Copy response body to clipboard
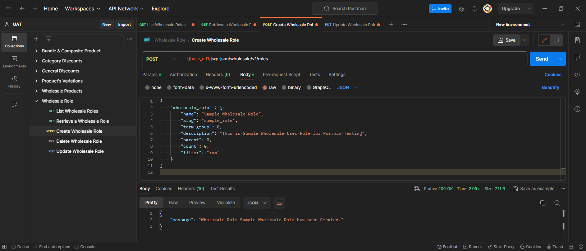Screen dimensions: 586x251 (x=543, y=203)
